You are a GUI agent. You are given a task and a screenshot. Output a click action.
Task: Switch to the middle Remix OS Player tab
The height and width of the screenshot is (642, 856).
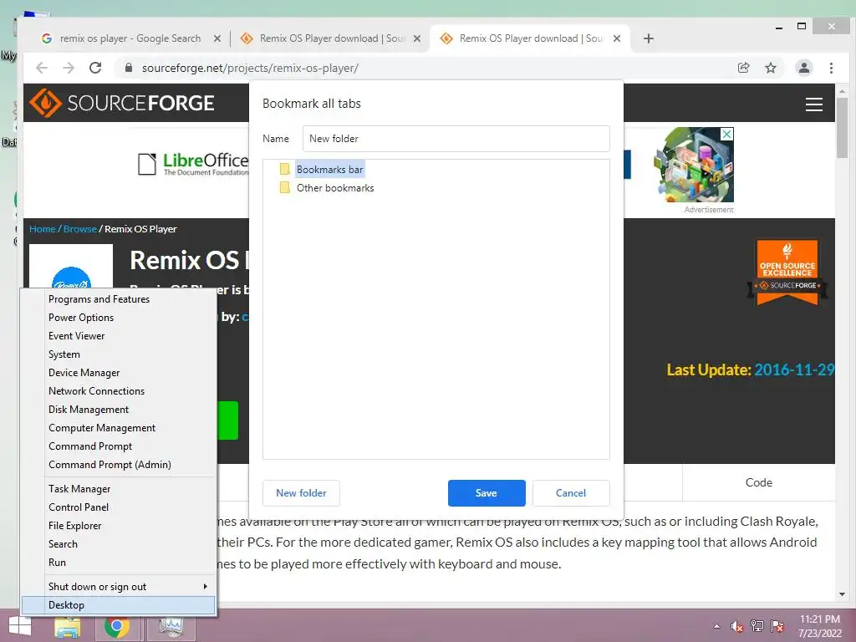click(332, 38)
